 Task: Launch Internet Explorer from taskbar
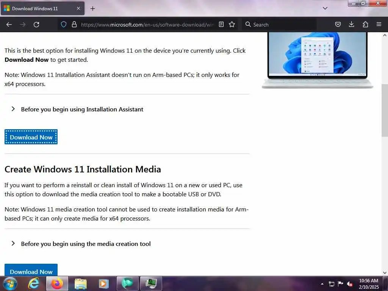point(34,284)
